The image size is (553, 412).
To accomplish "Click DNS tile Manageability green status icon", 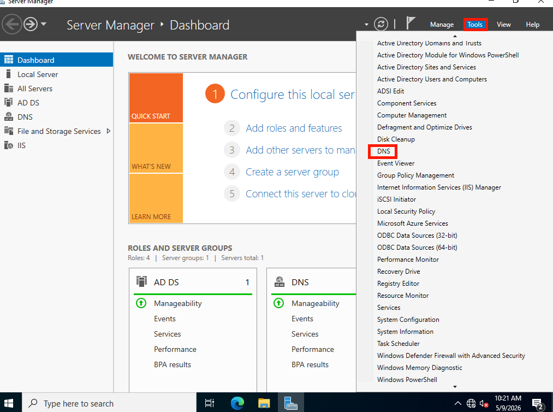I will tap(278, 303).
